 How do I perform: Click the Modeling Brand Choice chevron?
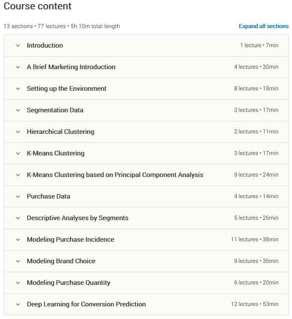click(18, 261)
